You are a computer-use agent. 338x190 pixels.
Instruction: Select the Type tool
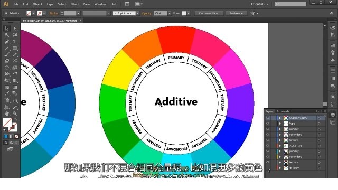15,42
